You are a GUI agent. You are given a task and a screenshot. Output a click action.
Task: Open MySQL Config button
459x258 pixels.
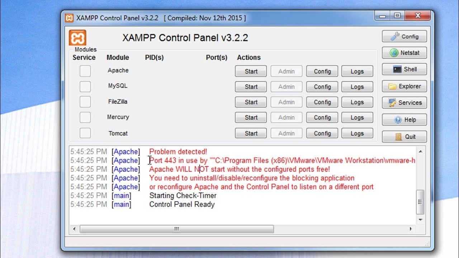[x=322, y=87]
